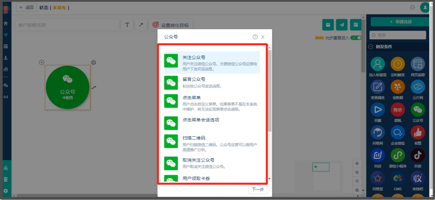Pick the 企业微信 connection icon
This screenshot has width=435, height=200.
pyautogui.click(x=398, y=132)
